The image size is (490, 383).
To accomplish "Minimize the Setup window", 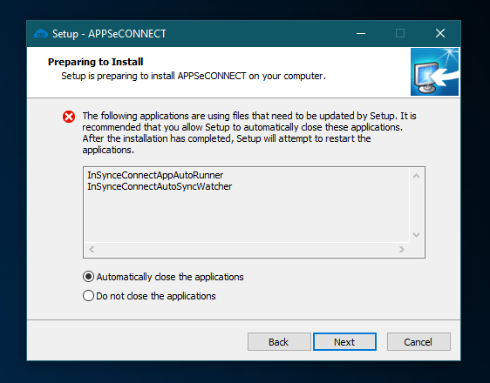I will point(361,33).
